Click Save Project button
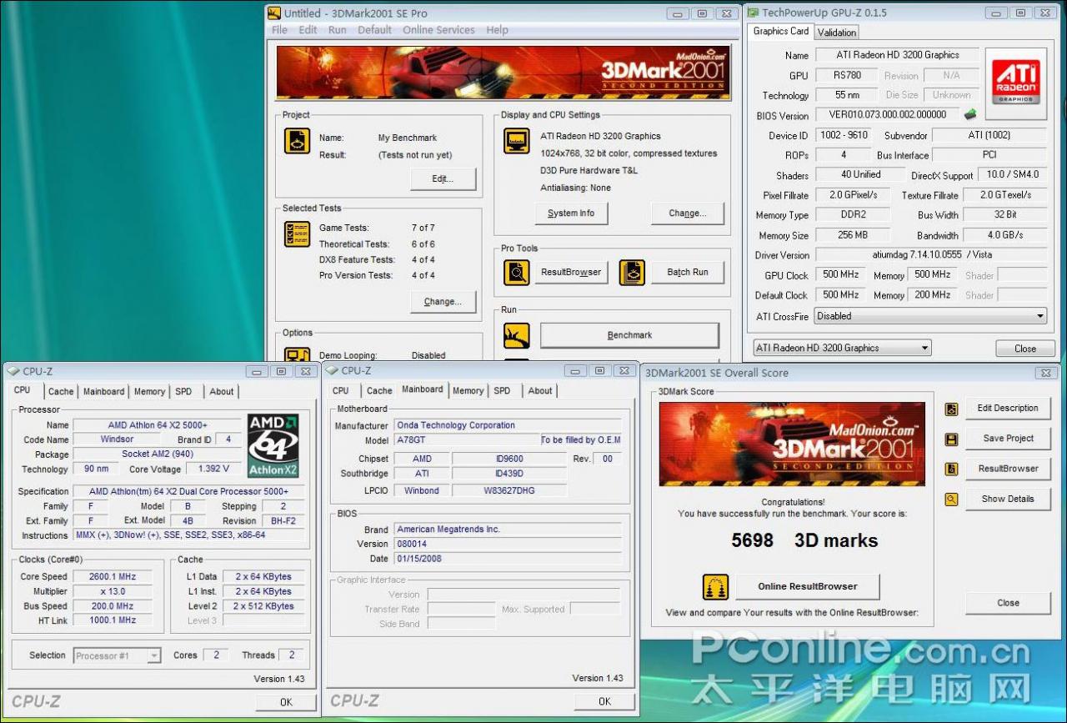Image resolution: width=1067 pixels, height=723 pixels. pyautogui.click(x=1008, y=439)
